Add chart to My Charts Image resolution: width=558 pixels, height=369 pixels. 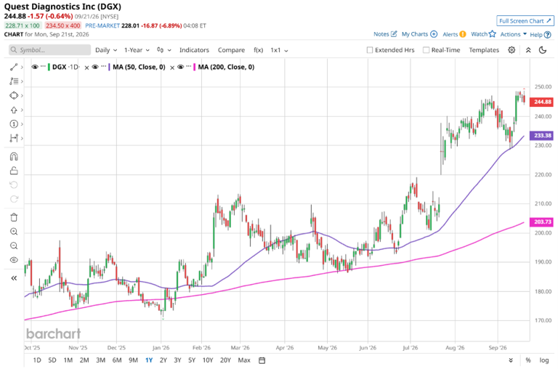point(434,34)
